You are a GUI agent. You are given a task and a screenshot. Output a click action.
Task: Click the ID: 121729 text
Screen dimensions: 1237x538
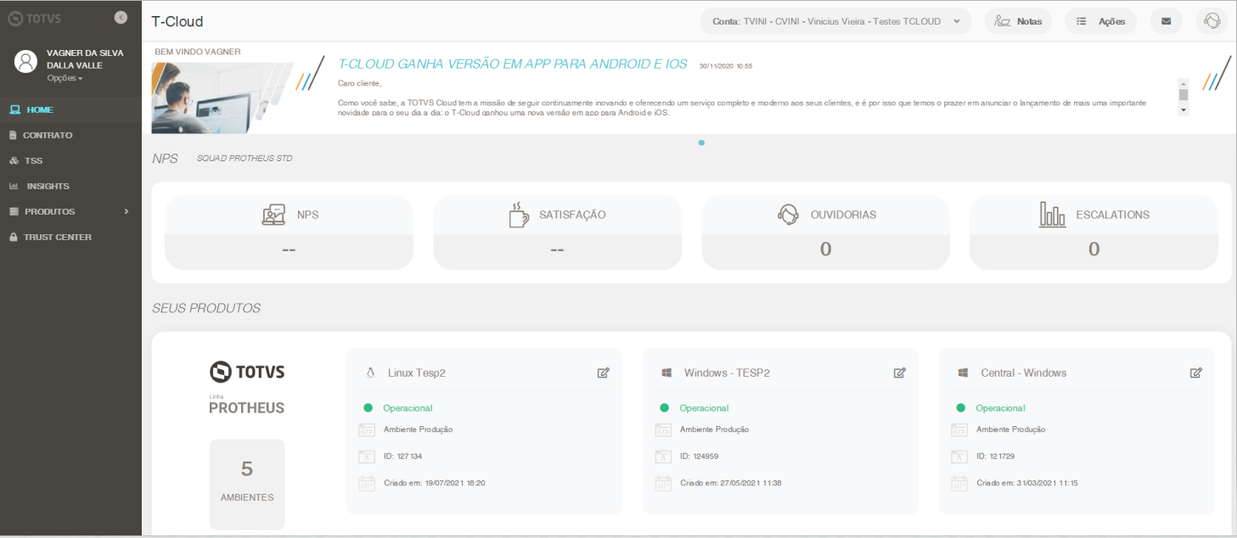click(996, 456)
